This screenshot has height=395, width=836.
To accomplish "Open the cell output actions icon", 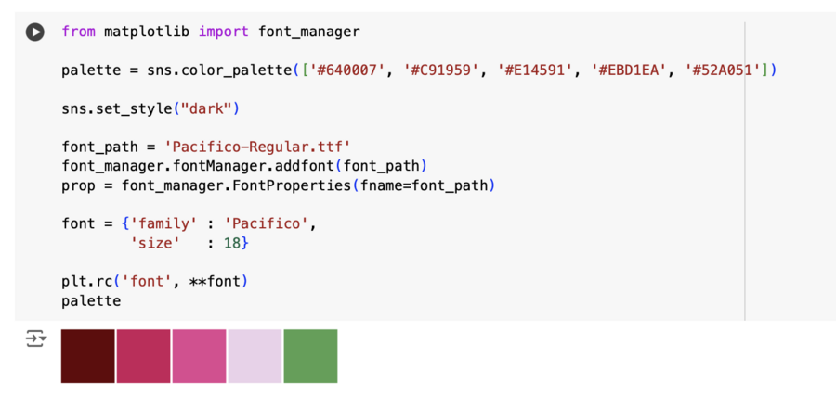I will pos(37,338).
